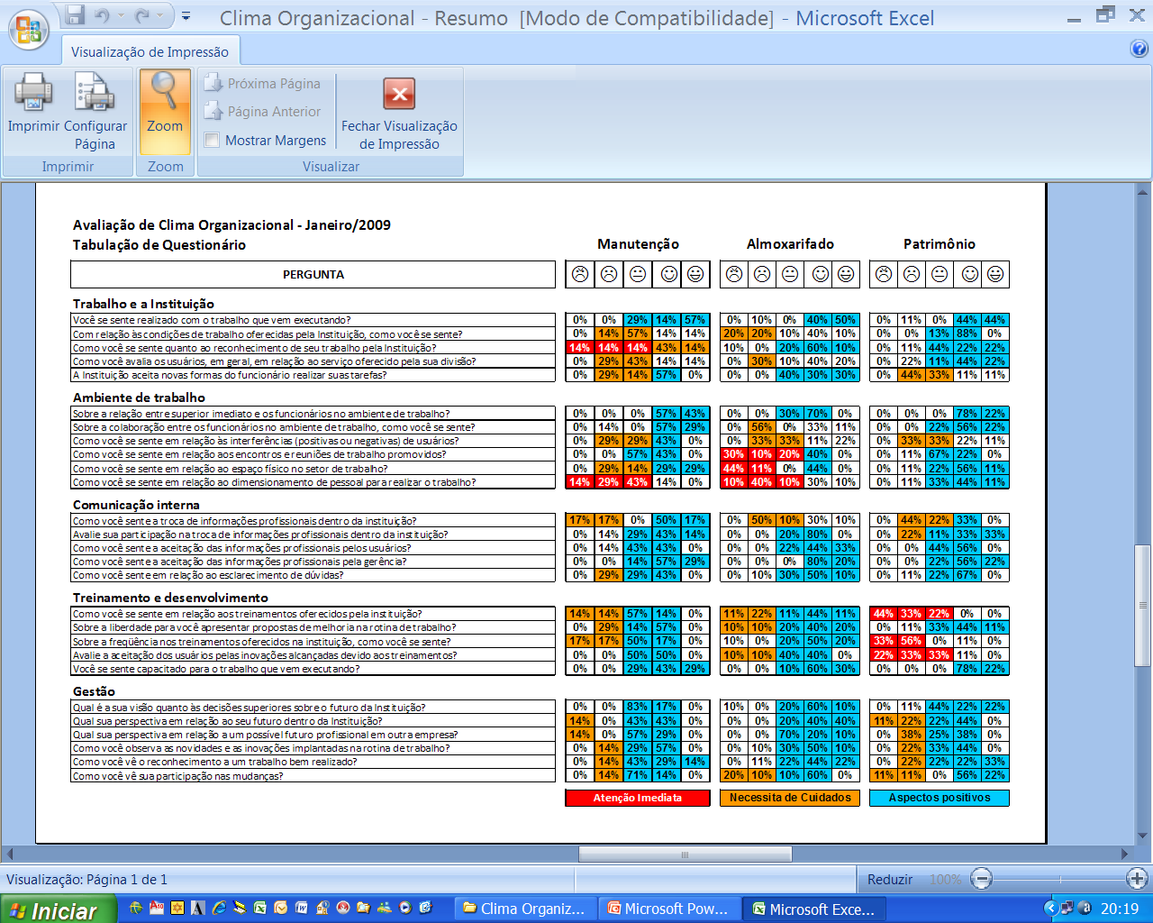Expand hidden system tray icons arrow
The width and height of the screenshot is (1153, 923).
1050,909
